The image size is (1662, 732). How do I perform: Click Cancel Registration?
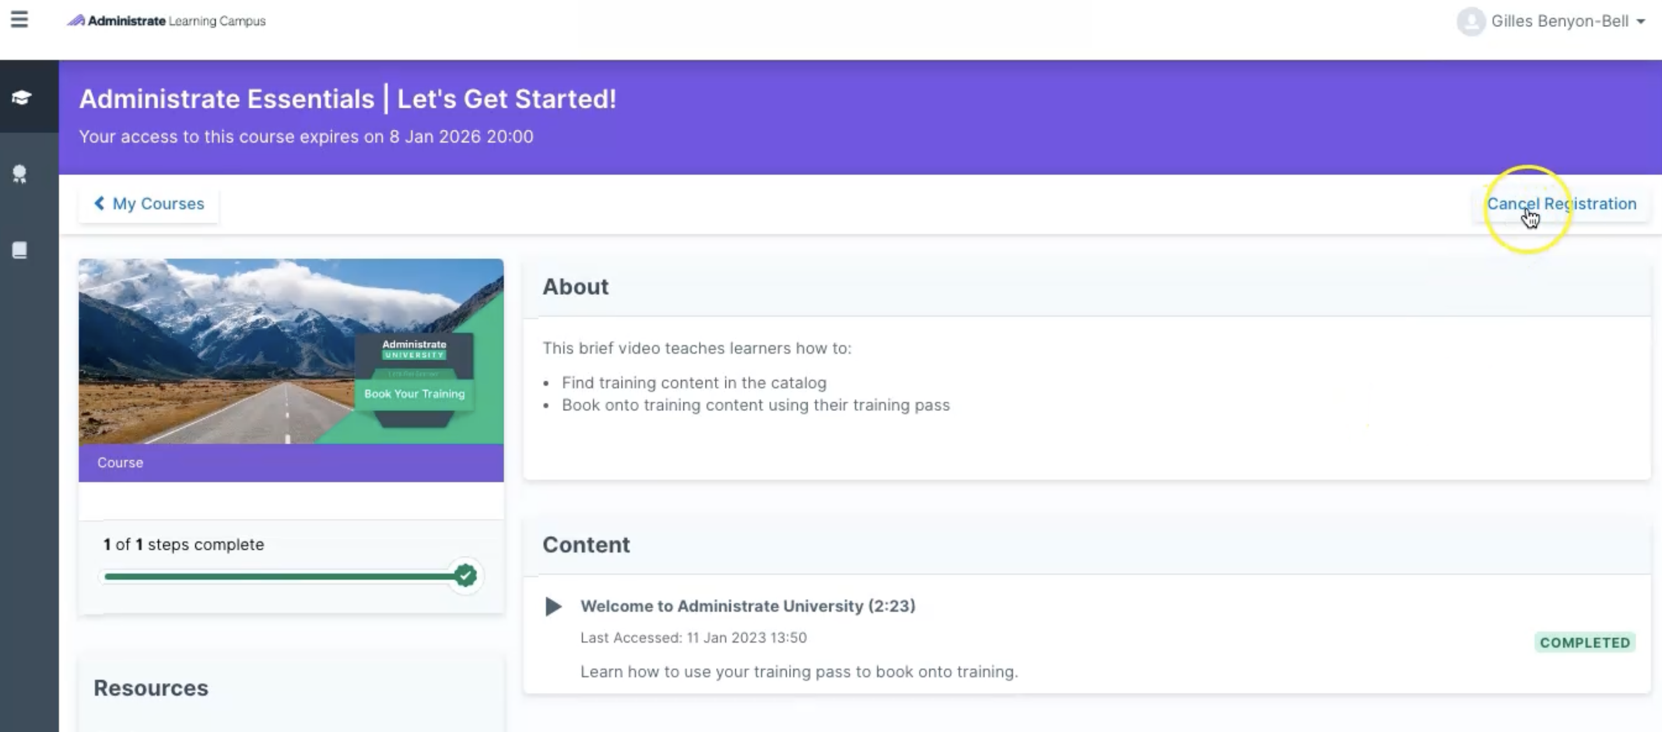click(x=1561, y=204)
